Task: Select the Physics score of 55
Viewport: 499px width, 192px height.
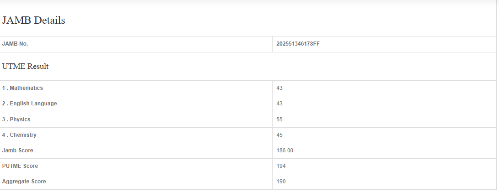Action: [x=279, y=119]
